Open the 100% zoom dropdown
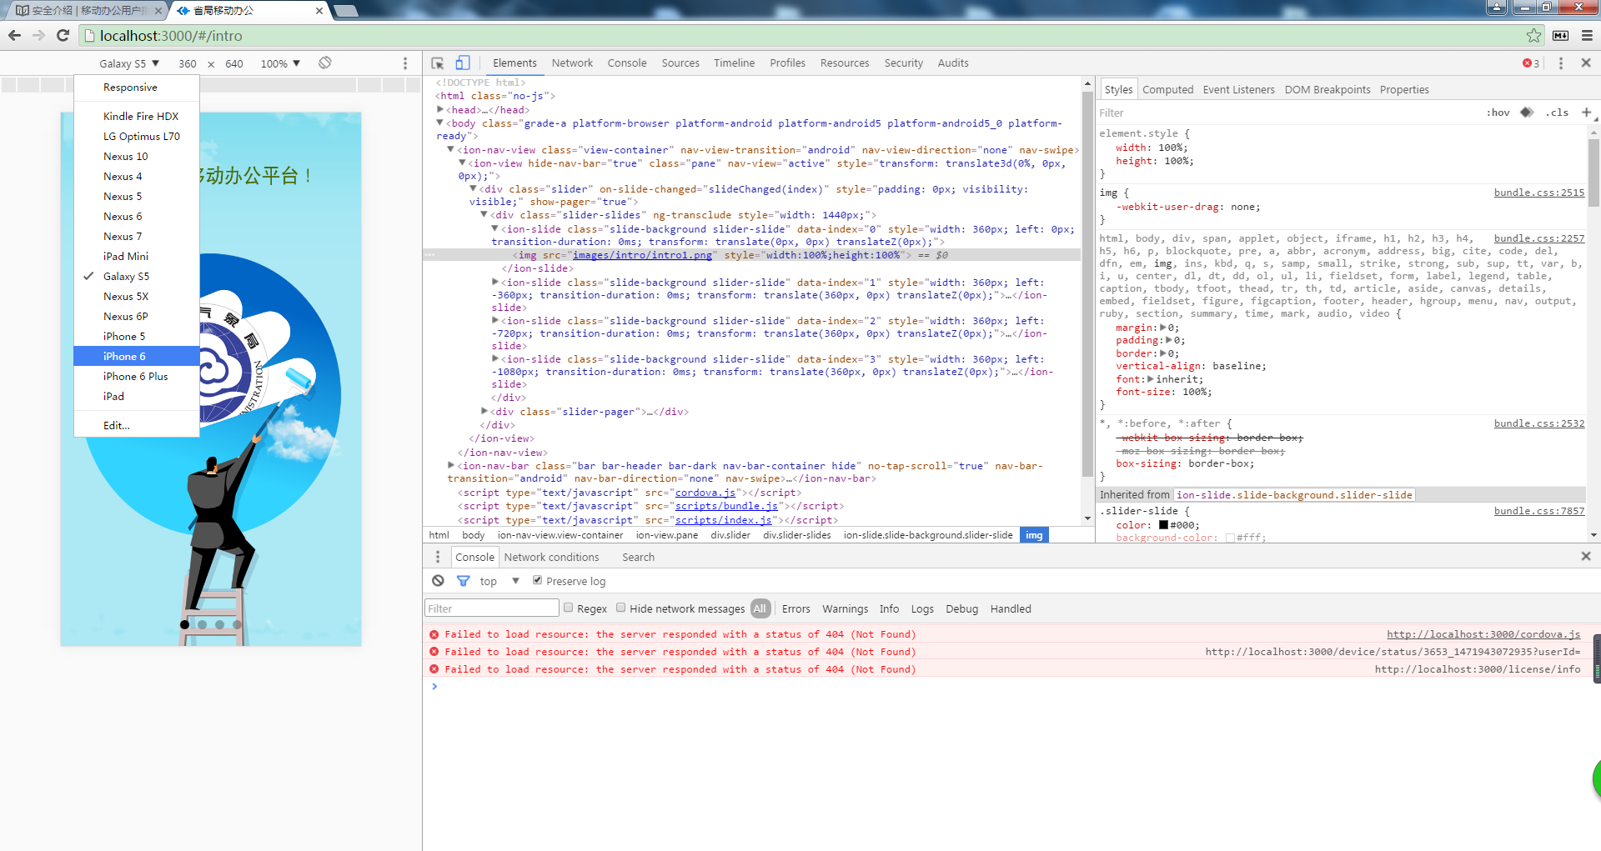The image size is (1601, 851). pos(280,63)
